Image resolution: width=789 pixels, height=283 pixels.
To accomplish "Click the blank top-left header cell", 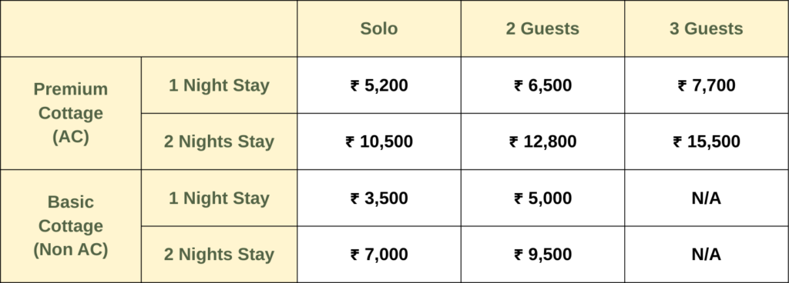I will tap(149, 28).
